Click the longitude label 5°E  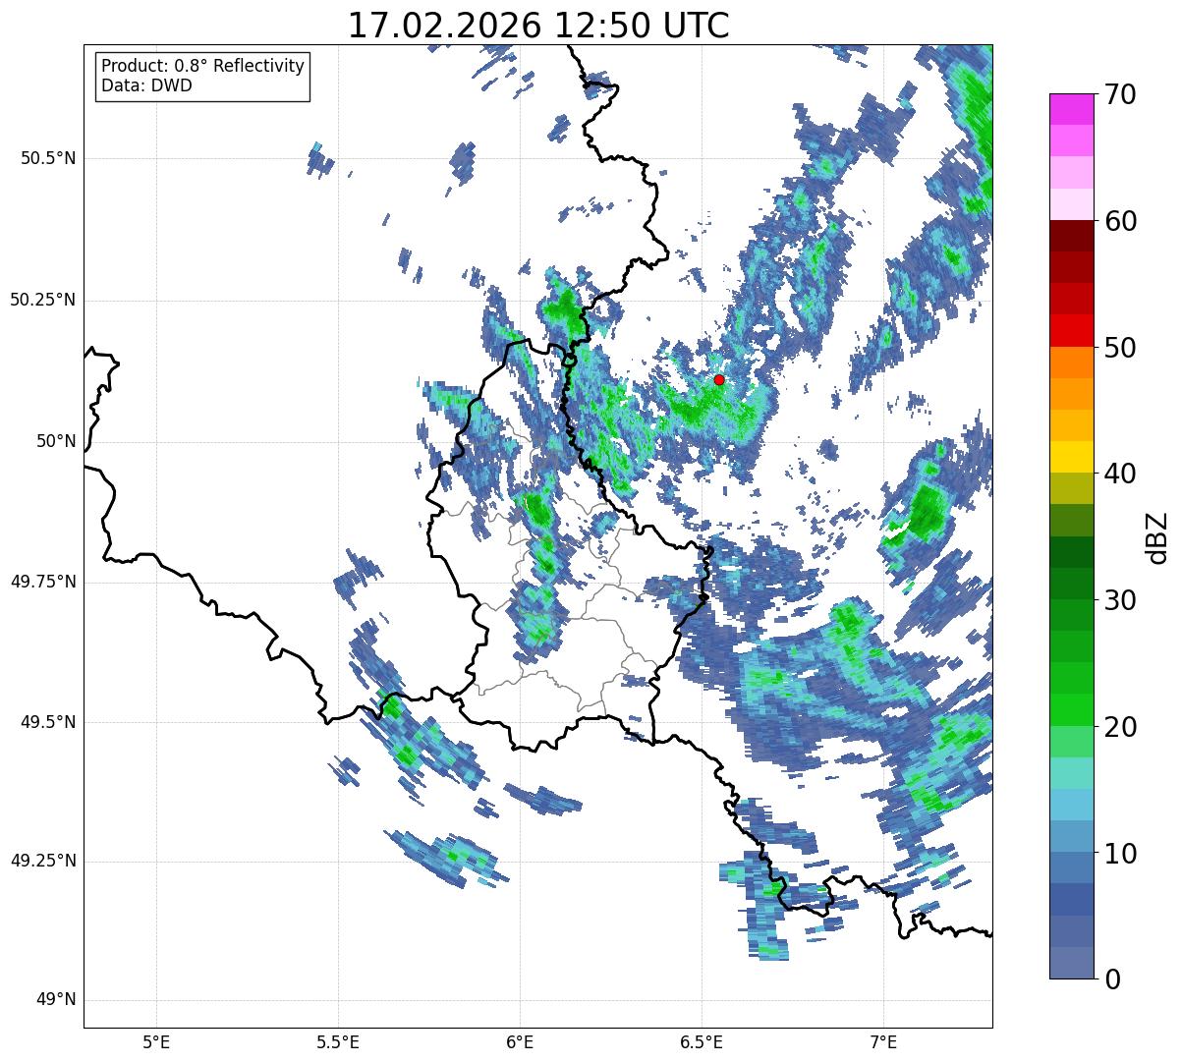157,1042
